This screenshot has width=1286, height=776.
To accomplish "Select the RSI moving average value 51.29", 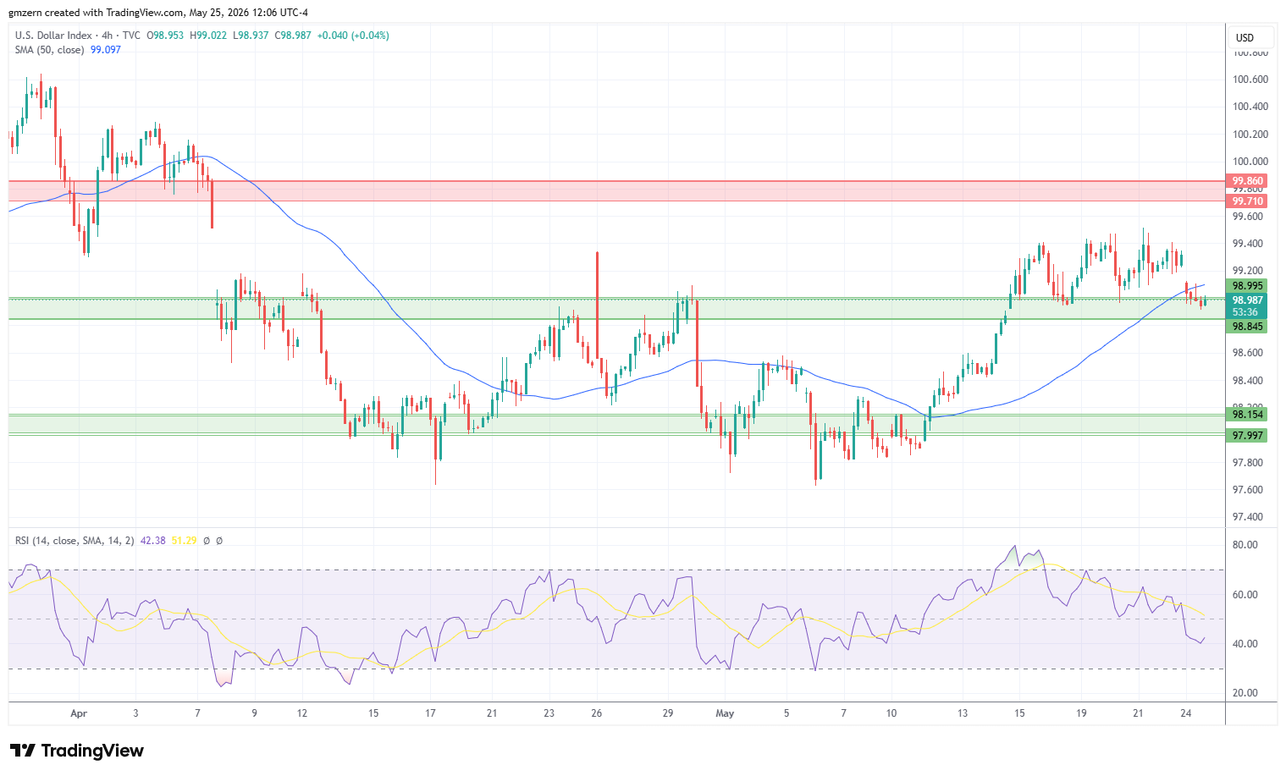I will [184, 540].
